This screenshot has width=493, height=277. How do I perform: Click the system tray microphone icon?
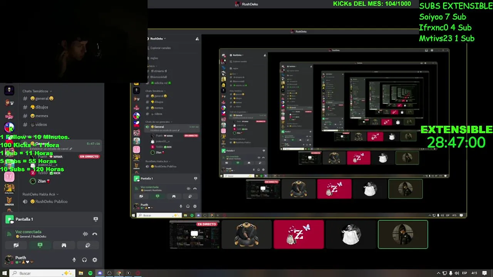[x=451, y=273]
